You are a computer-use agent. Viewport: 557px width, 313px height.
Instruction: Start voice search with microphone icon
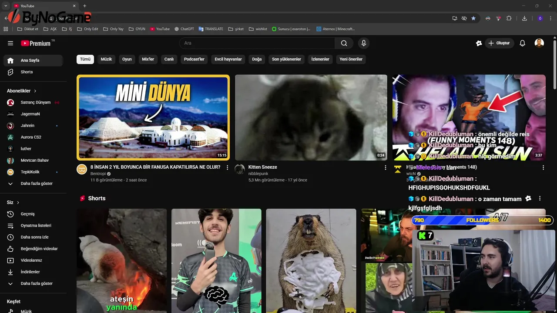tap(364, 43)
